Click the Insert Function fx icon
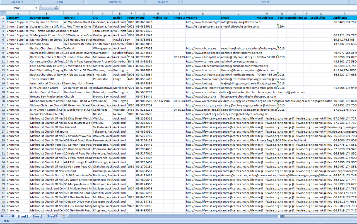This screenshot has height=224, width=357. pos(56,8)
